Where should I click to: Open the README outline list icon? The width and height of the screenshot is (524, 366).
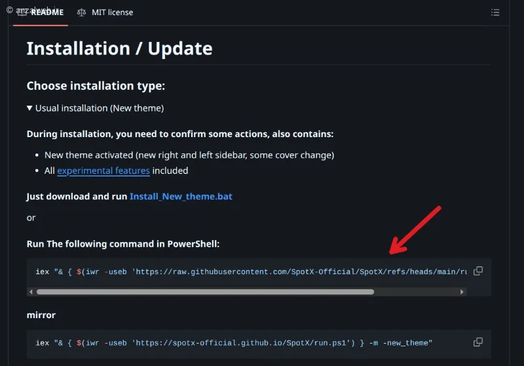pos(495,12)
